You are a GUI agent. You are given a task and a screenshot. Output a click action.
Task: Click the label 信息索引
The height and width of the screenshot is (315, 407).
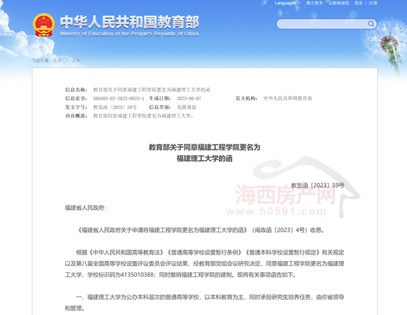coord(76,99)
